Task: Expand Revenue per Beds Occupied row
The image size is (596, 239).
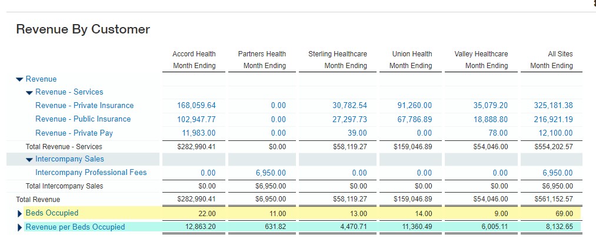Action: (x=20, y=227)
